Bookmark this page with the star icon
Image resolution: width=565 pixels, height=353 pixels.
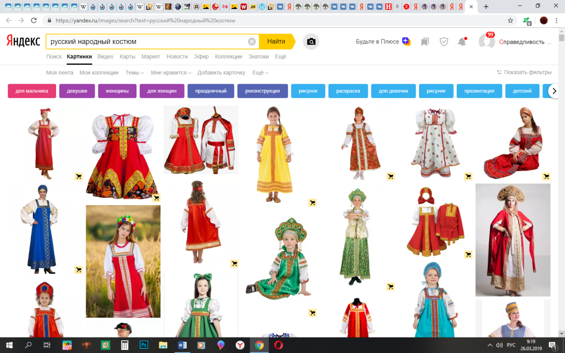[x=510, y=21]
